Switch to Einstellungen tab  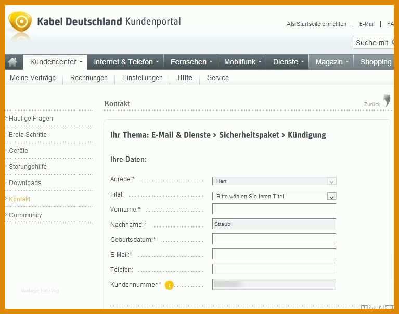tap(142, 77)
